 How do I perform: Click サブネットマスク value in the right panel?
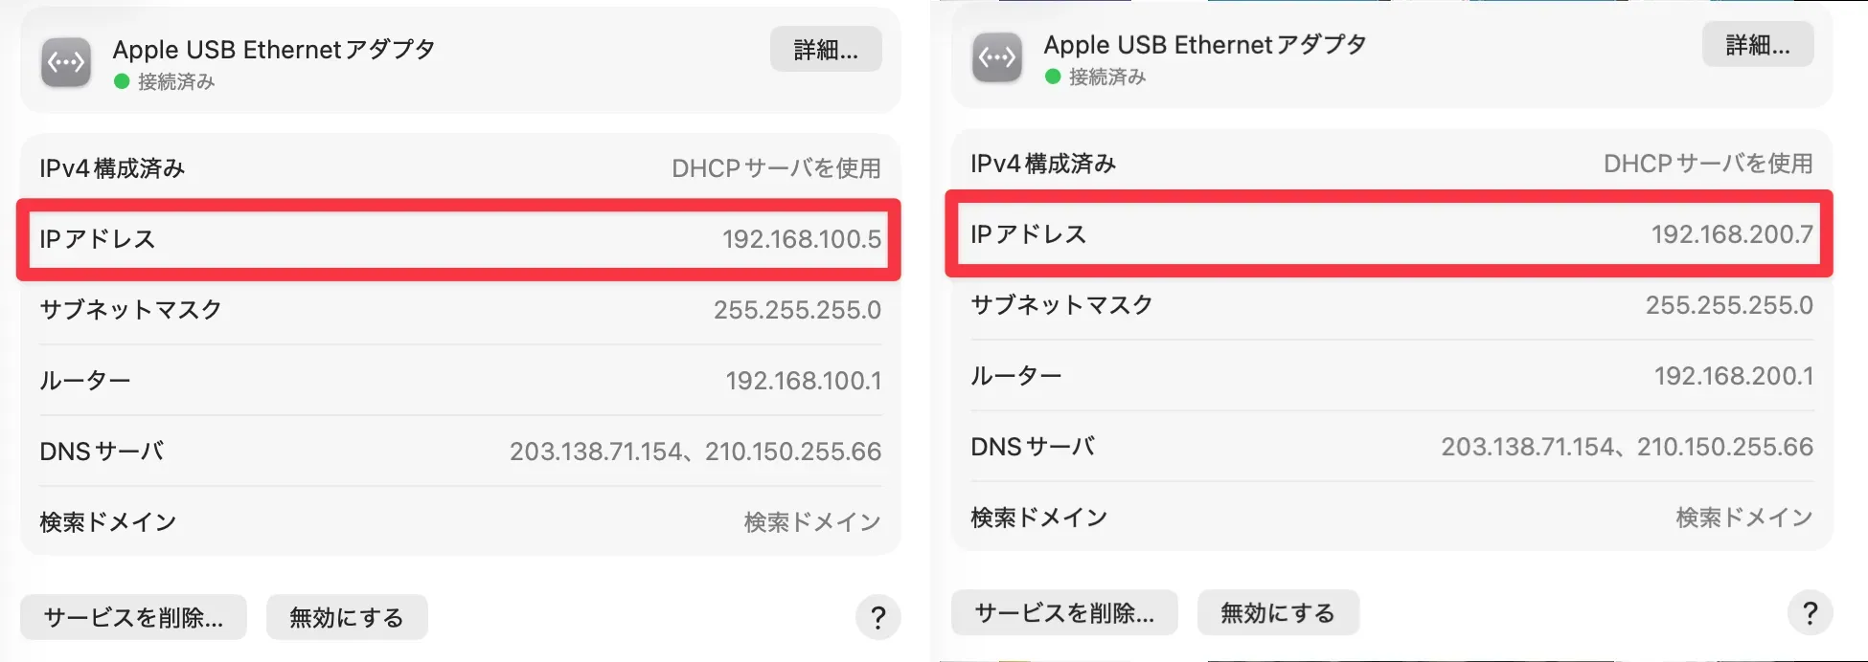pyautogui.click(x=1728, y=305)
